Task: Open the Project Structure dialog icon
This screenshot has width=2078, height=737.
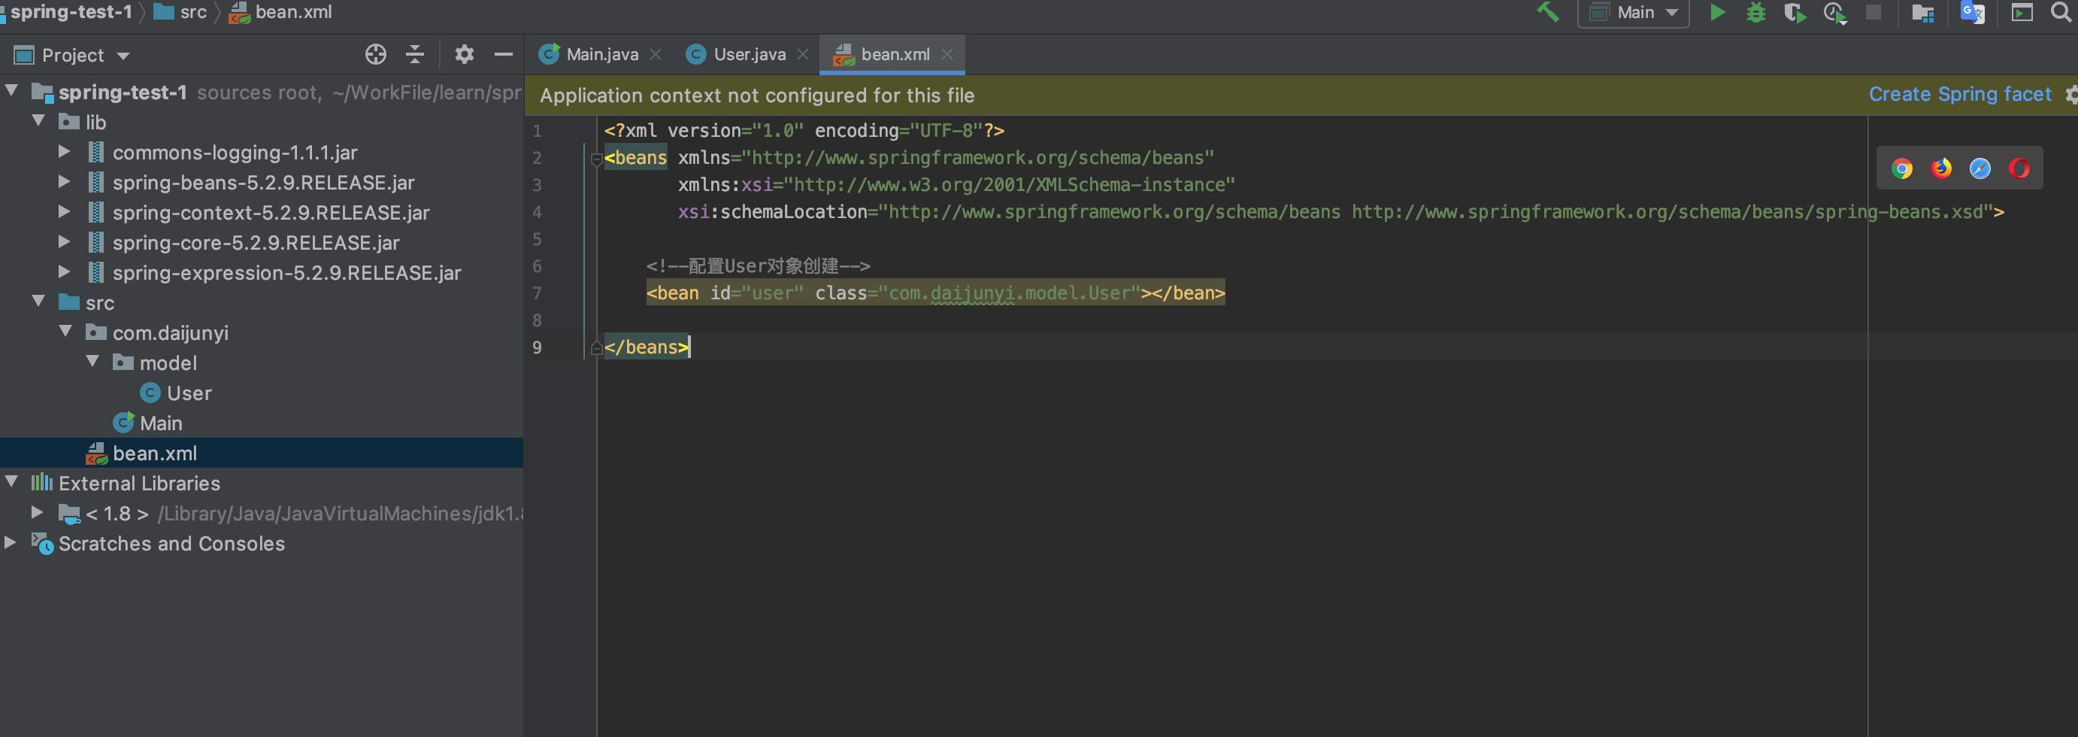Action: tap(1922, 12)
